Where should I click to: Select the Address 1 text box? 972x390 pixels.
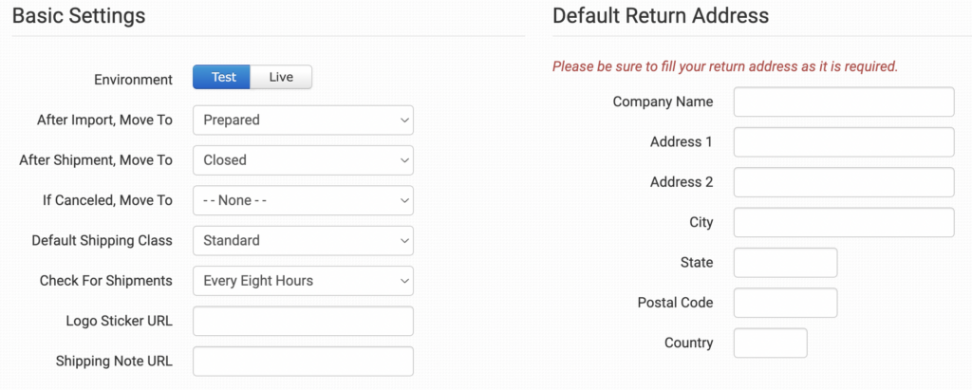tap(843, 142)
